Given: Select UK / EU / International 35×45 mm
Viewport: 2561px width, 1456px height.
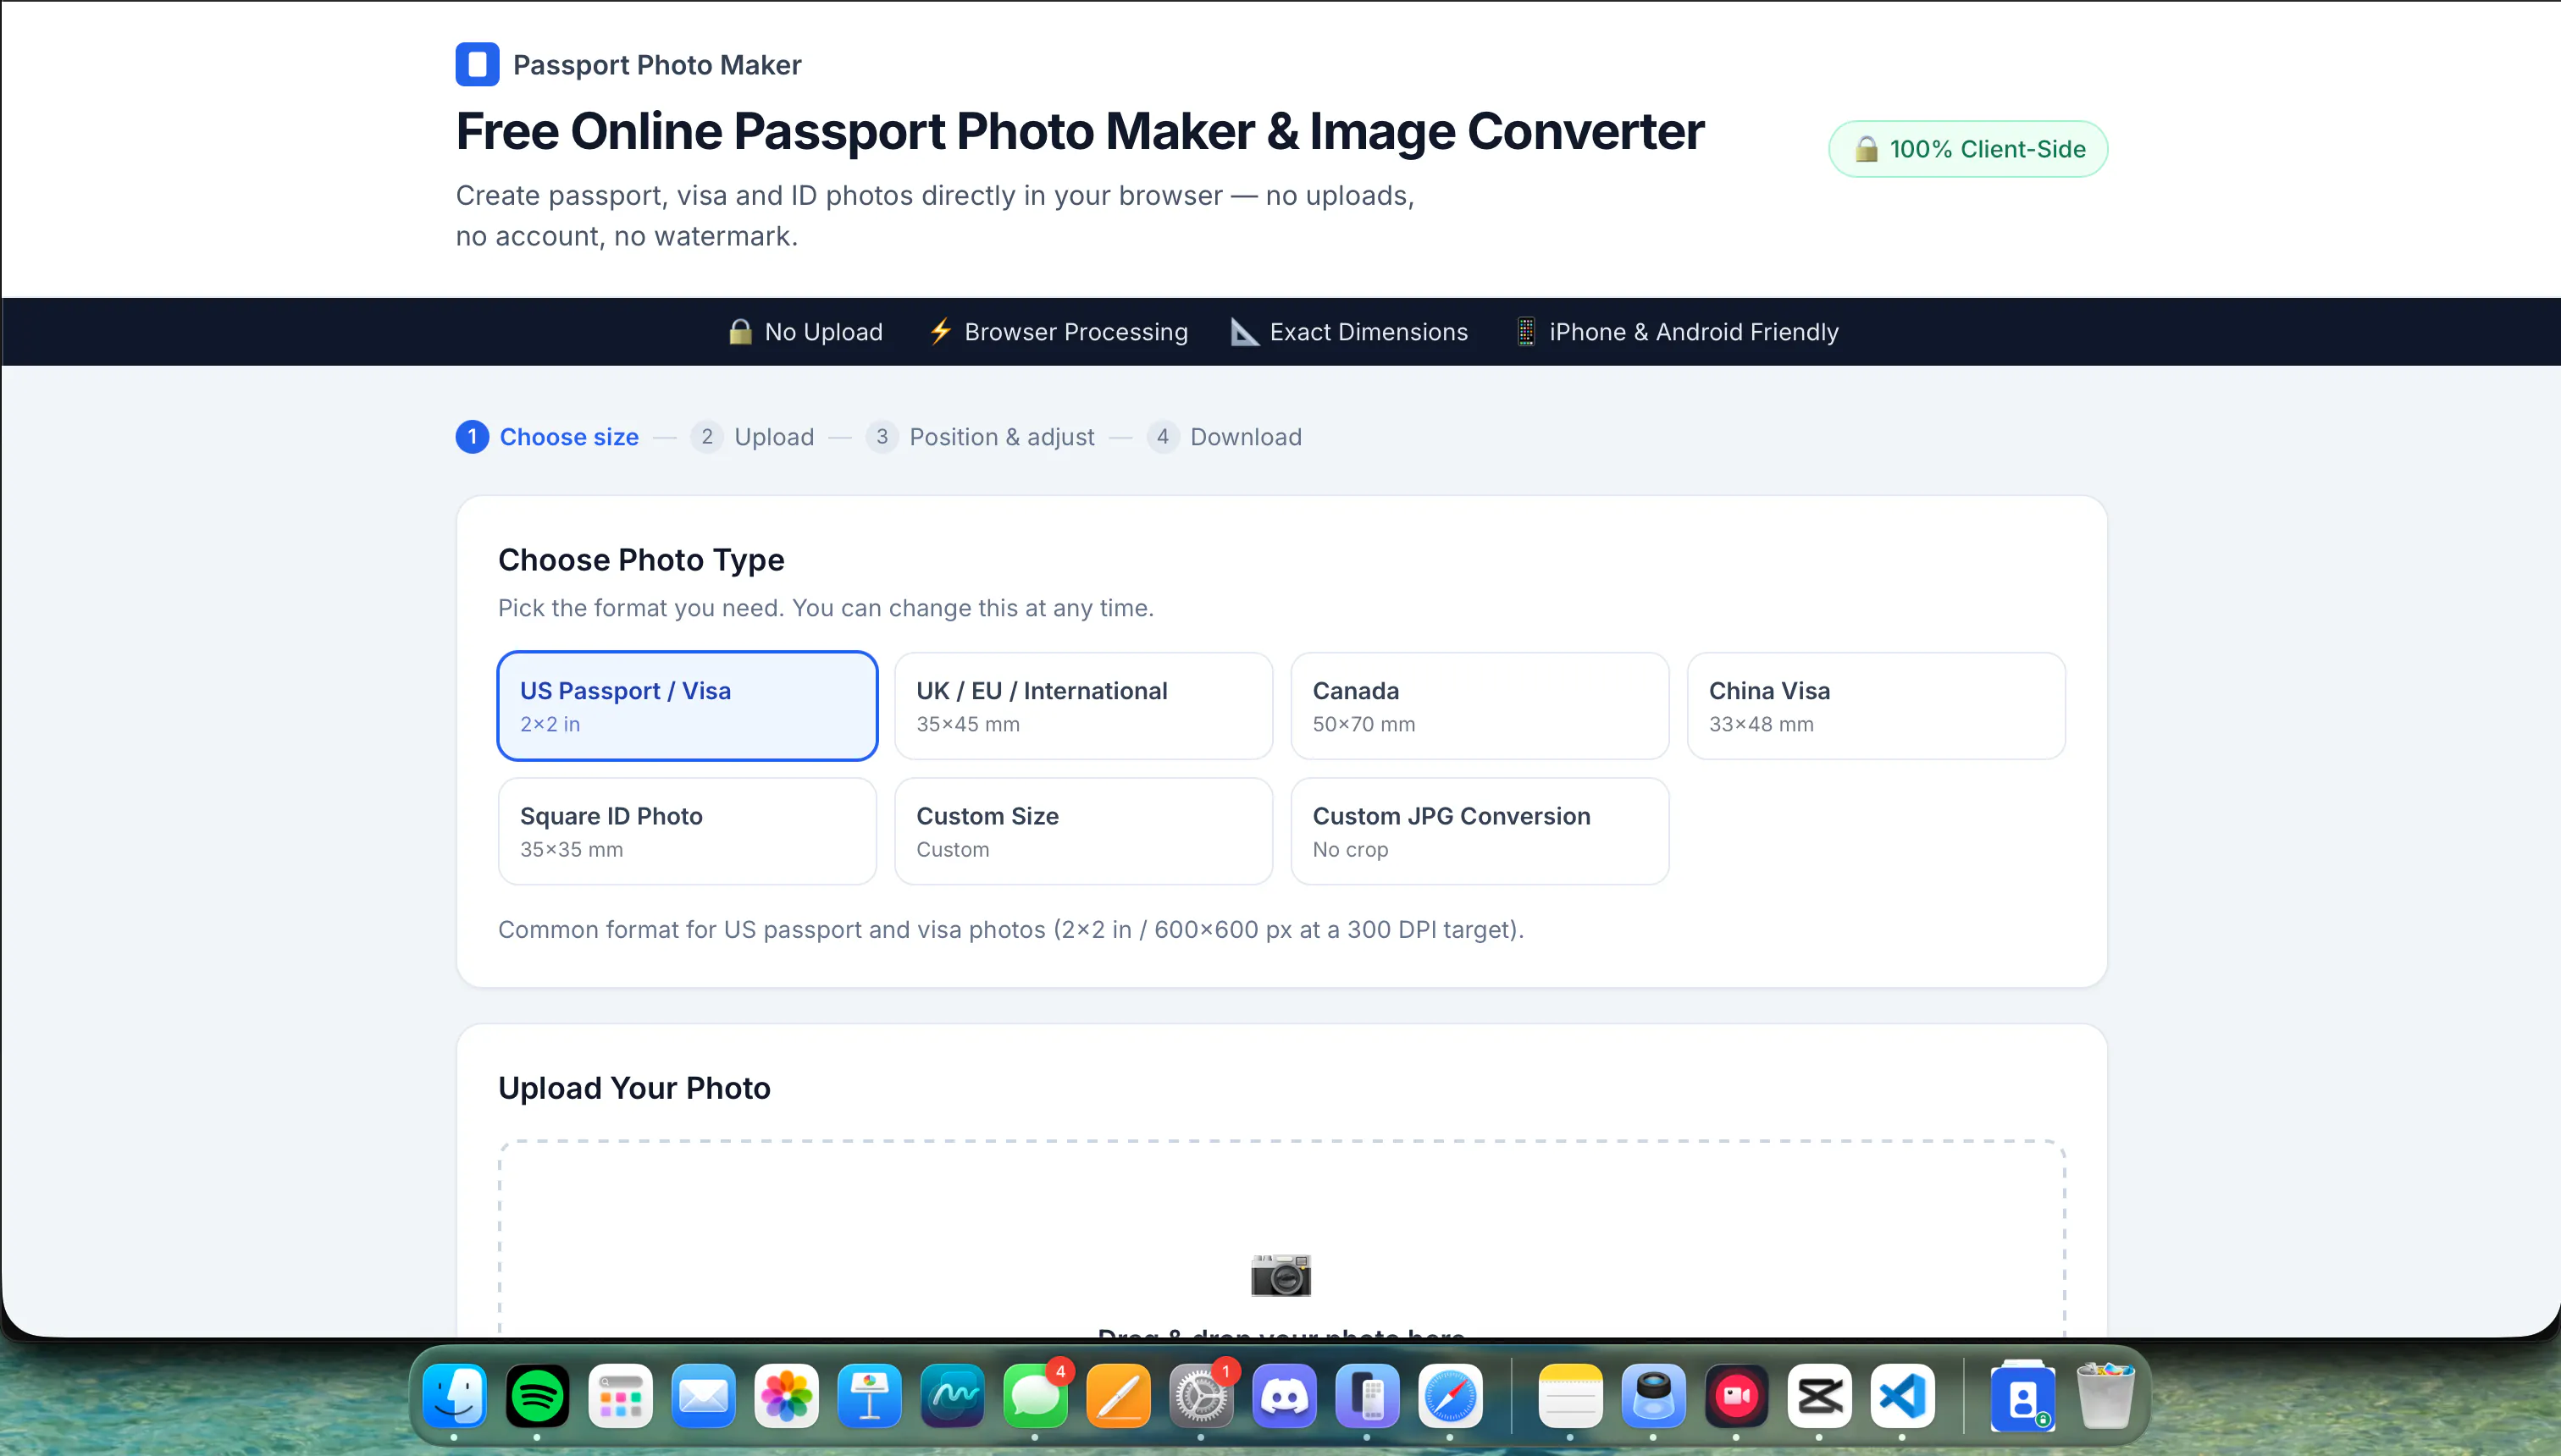Looking at the screenshot, I should pos(1083,706).
